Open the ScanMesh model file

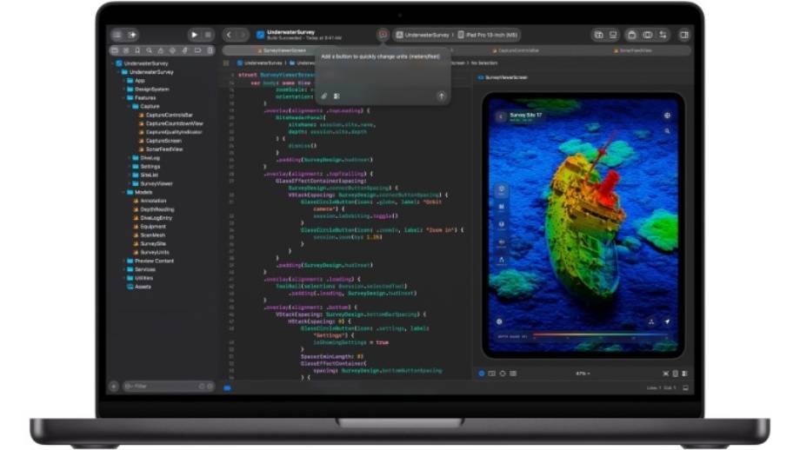pos(149,235)
